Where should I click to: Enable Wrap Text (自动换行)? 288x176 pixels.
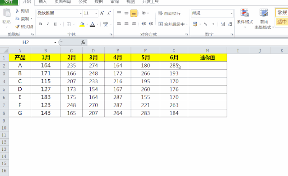tap(169, 14)
